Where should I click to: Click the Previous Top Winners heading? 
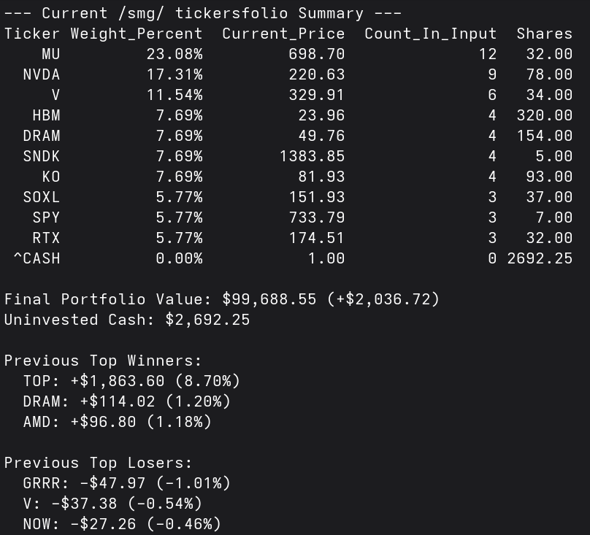103,361
